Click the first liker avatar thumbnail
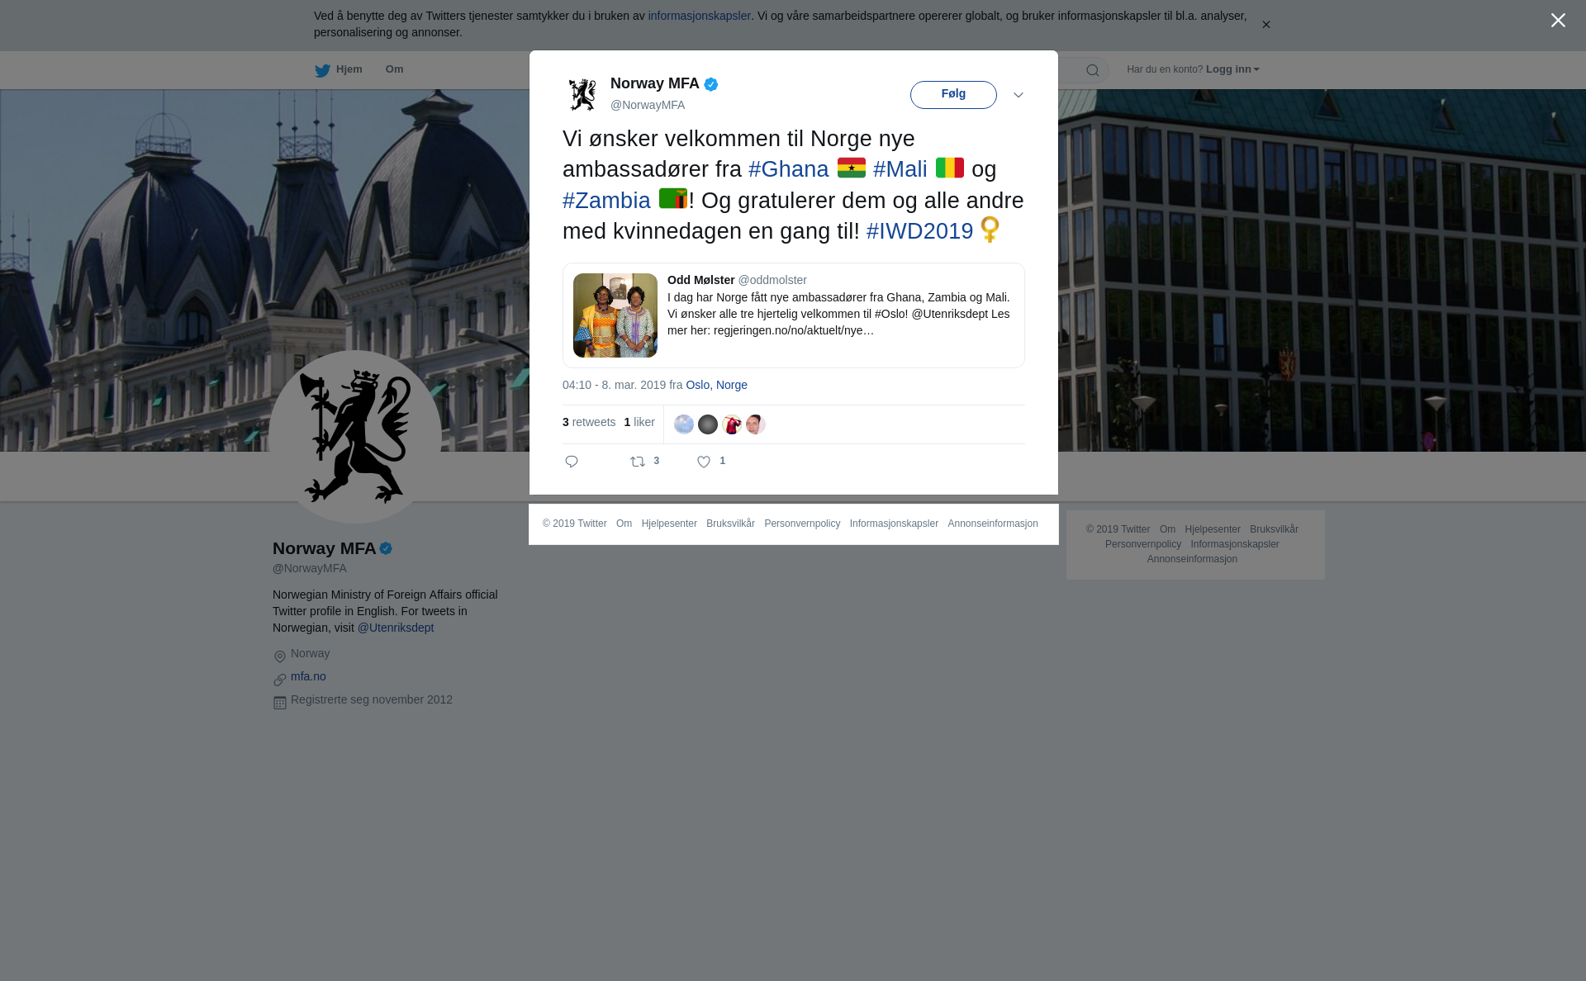The height and width of the screenshot is (981, 1586). point(684,424)
